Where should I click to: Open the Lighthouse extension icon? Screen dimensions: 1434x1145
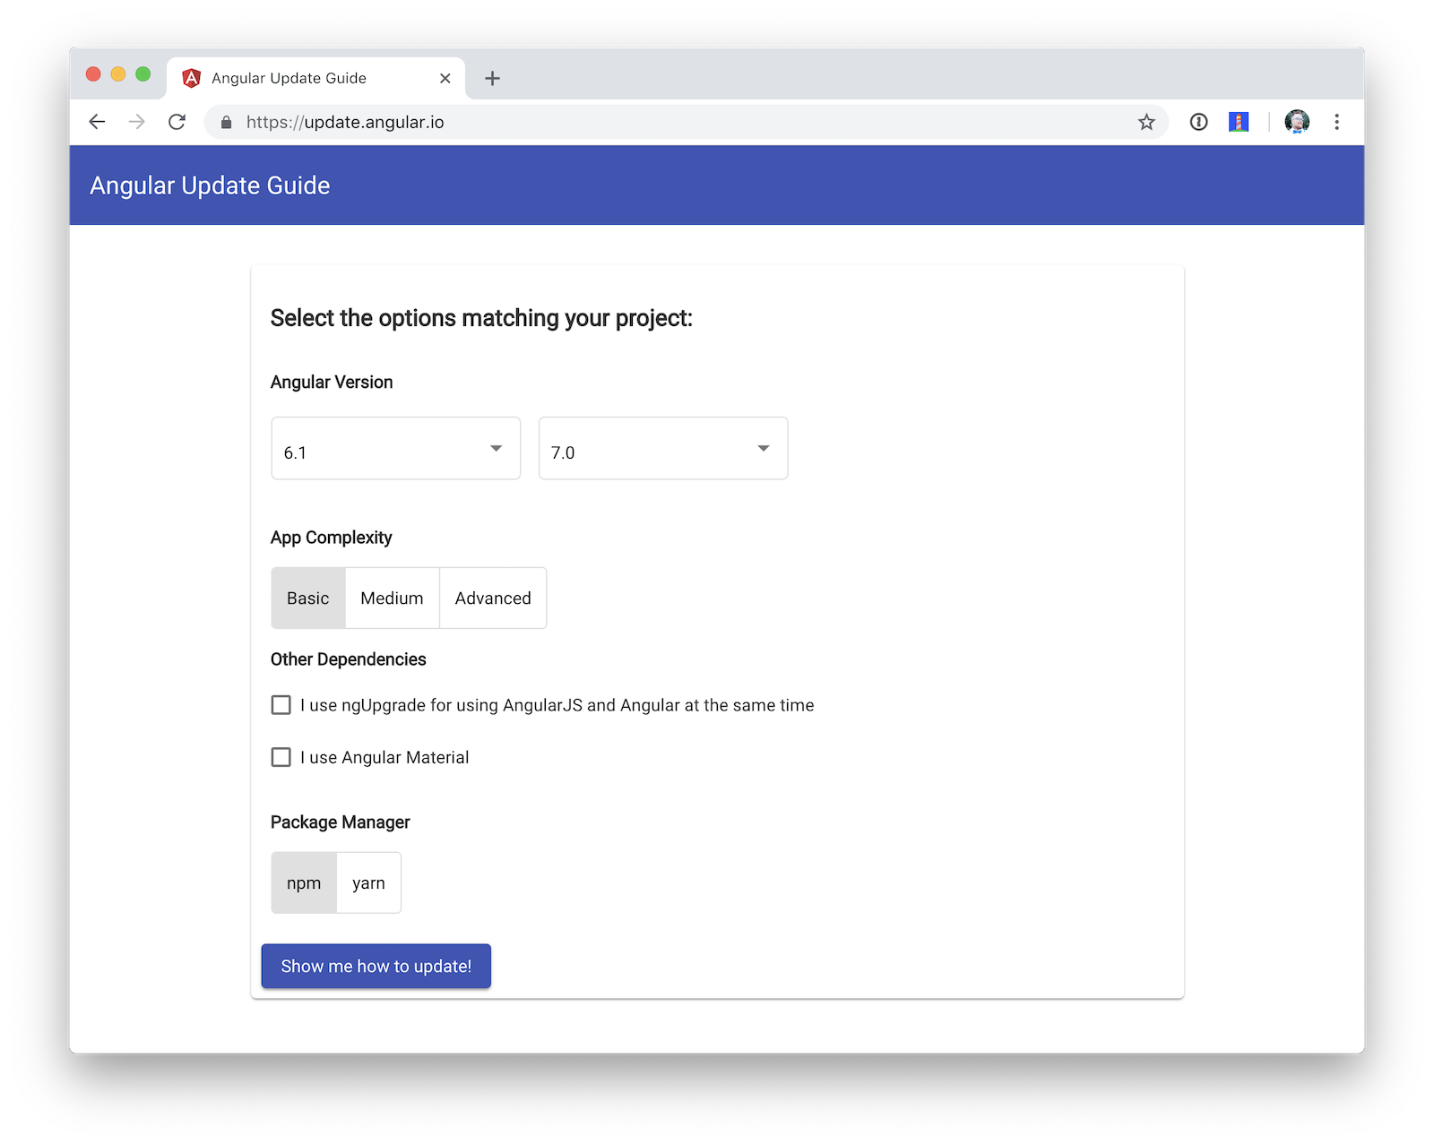point(1239,122)
